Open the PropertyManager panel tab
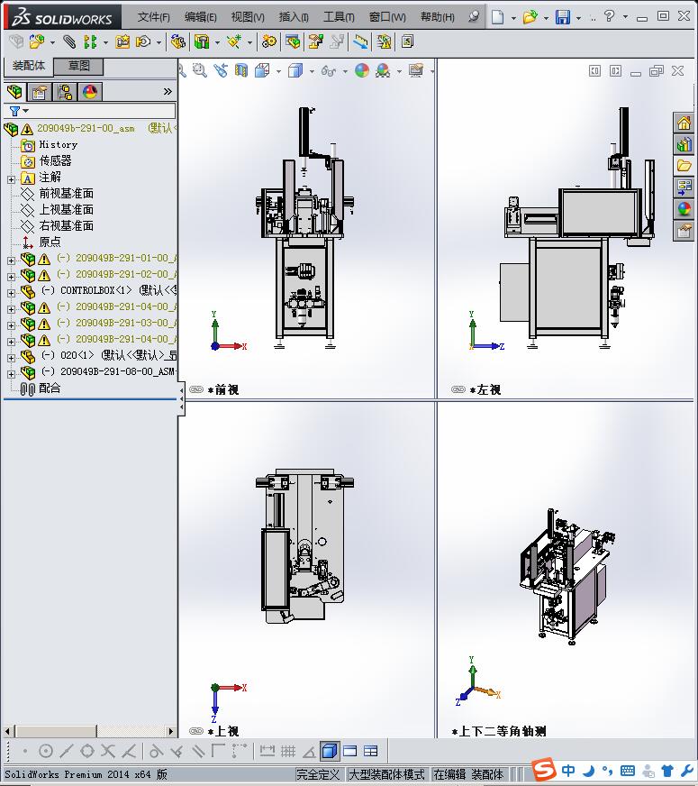698x786 pixels. click(39, 92)
